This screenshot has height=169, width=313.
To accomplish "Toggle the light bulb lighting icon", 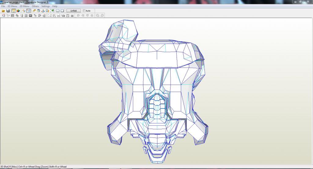I will [13, 11].
